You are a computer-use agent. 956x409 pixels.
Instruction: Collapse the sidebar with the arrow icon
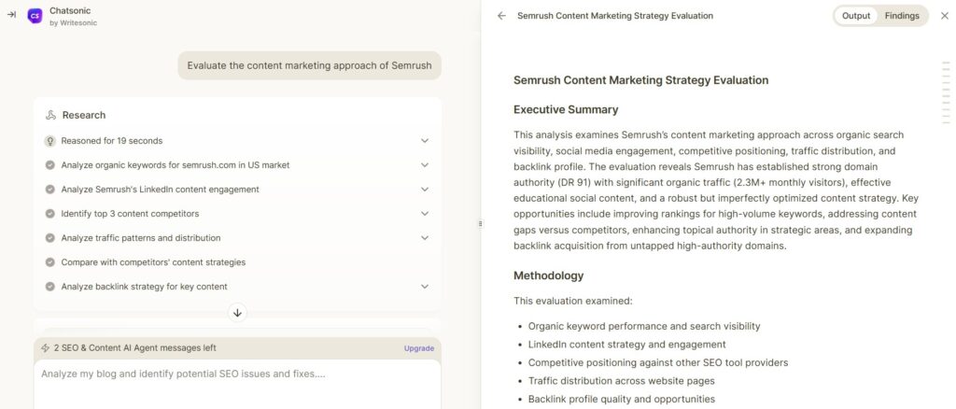pos(11,15)
